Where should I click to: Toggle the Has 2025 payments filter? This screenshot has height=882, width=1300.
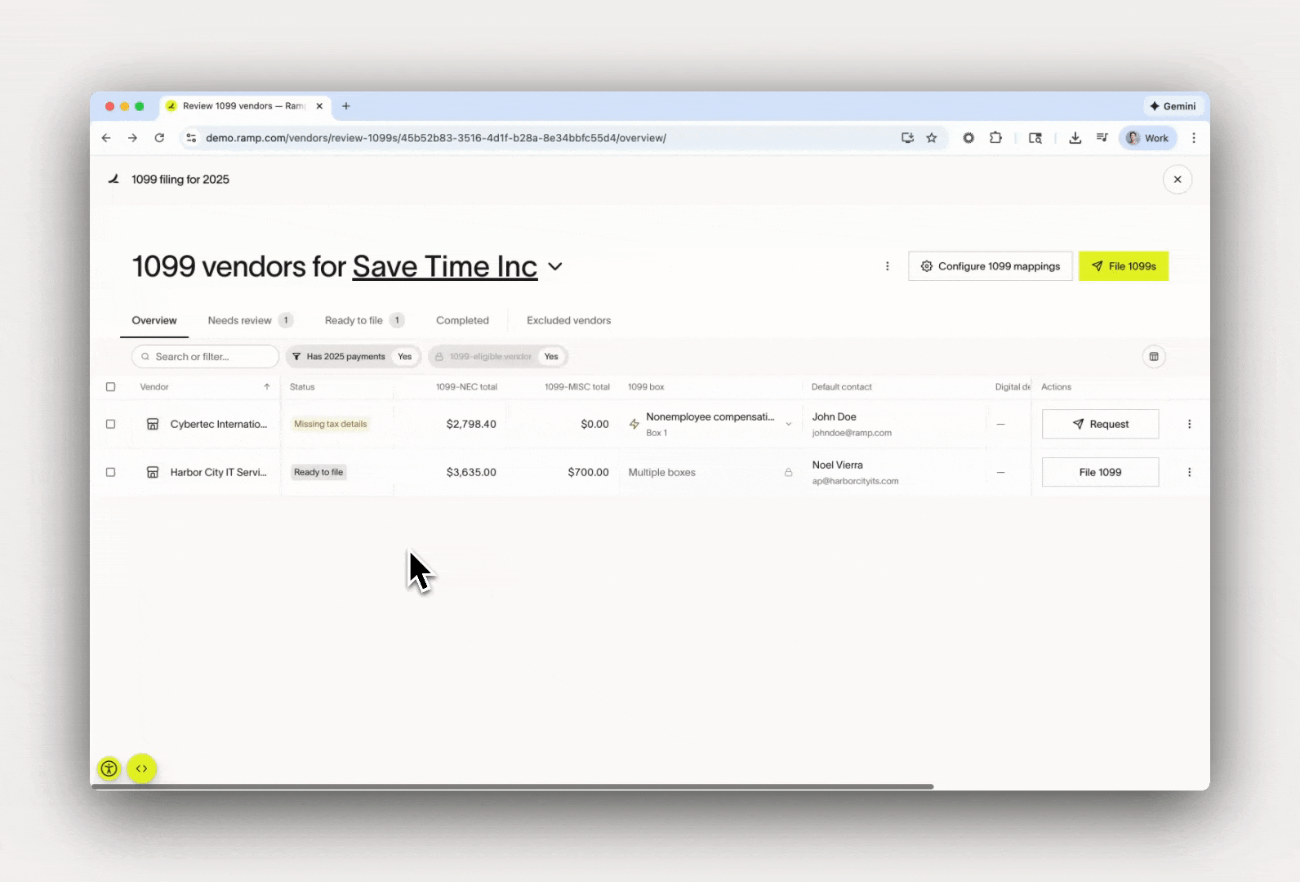click(354, 357)
